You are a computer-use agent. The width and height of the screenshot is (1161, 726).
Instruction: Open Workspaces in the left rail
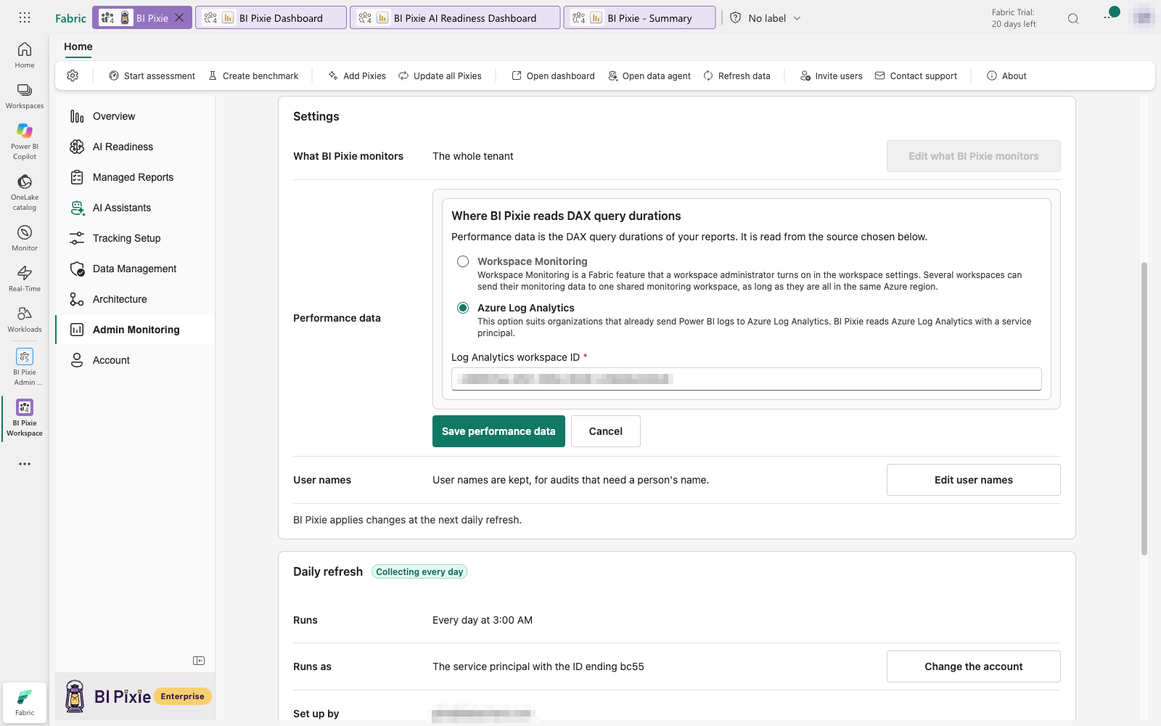pos(25,96)
